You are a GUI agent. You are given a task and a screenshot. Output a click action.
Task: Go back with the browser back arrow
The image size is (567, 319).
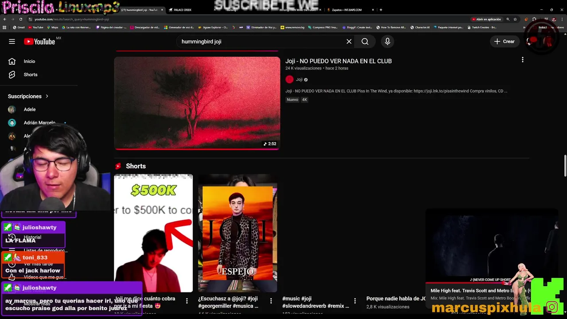(5, 19)
